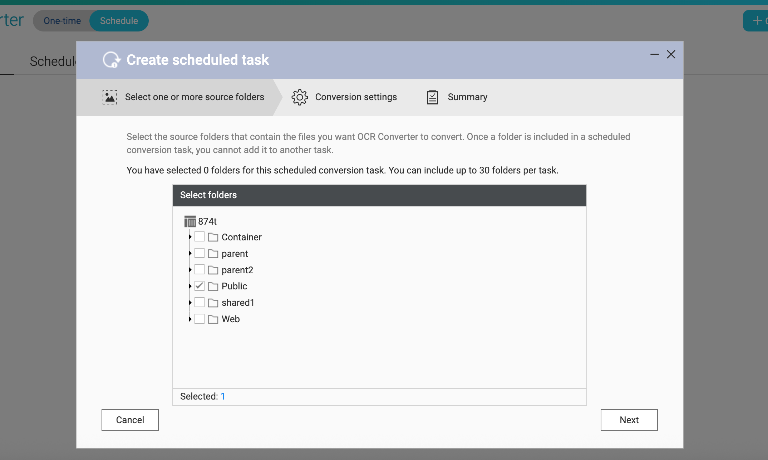This screenshot has width=768, height=460.
Task: Click the 874t NAS device icon
Action: point(190,221)
